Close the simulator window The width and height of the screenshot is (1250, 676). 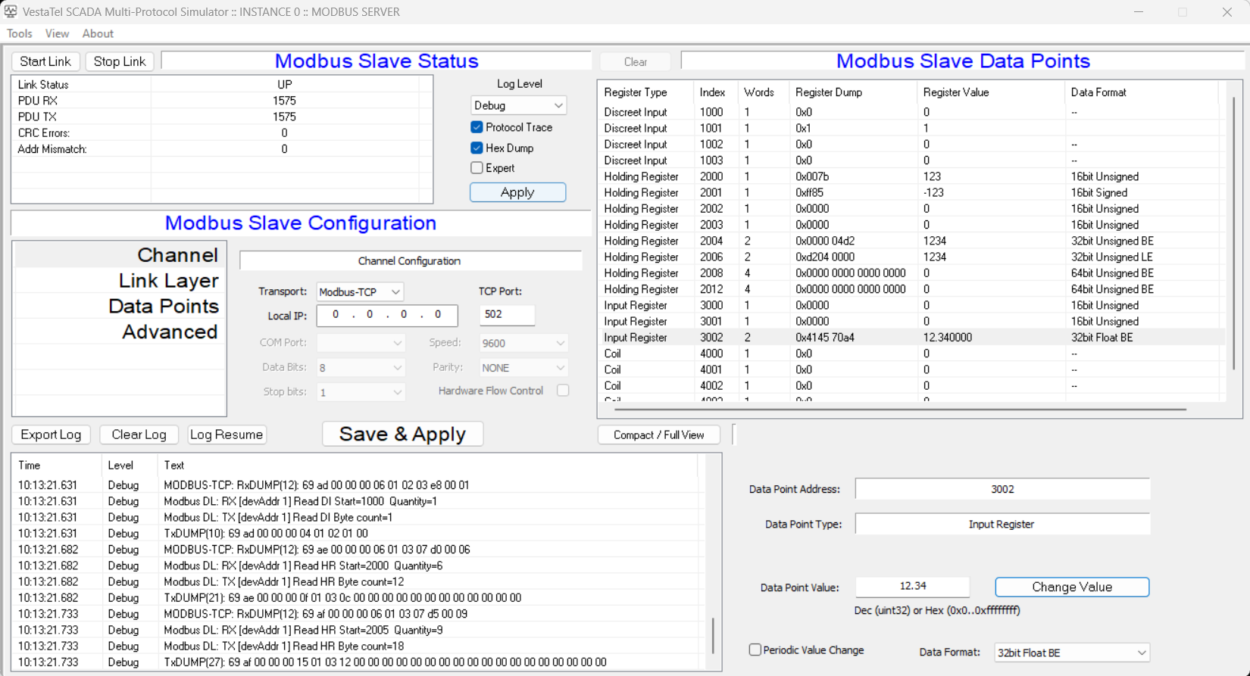pyautogui.click(x=1227, y=12)
